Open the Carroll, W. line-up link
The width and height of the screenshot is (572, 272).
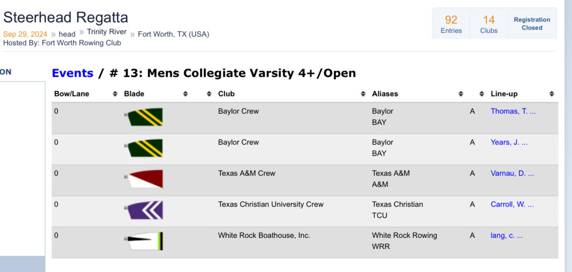coord(512,205)
